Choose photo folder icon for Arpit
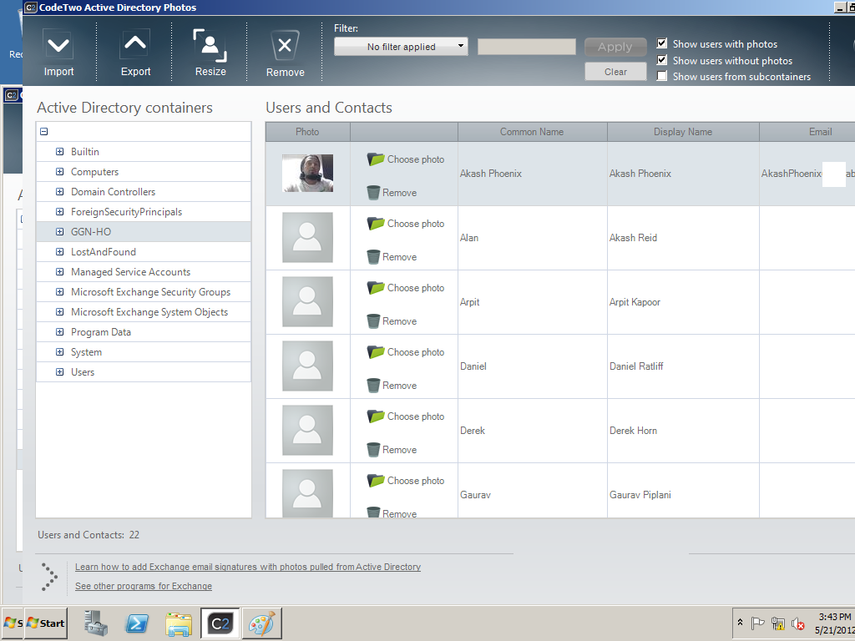This screenshot has width=855, height=641. coord(376,288)
